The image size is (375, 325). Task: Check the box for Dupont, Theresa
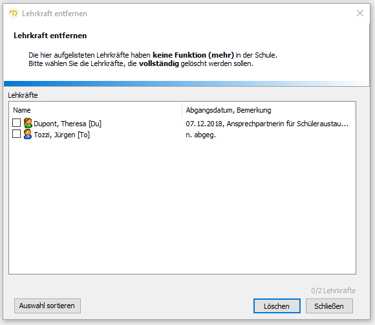(x=16, y=122)
